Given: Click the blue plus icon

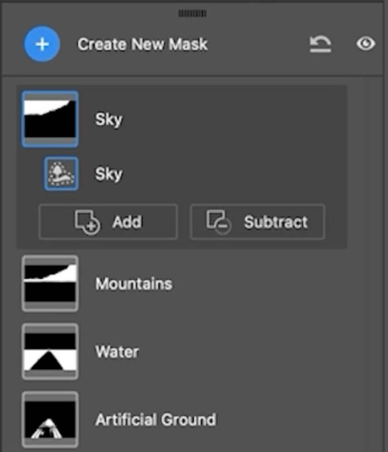Looking at the screenshot, I should pos(42,45).
